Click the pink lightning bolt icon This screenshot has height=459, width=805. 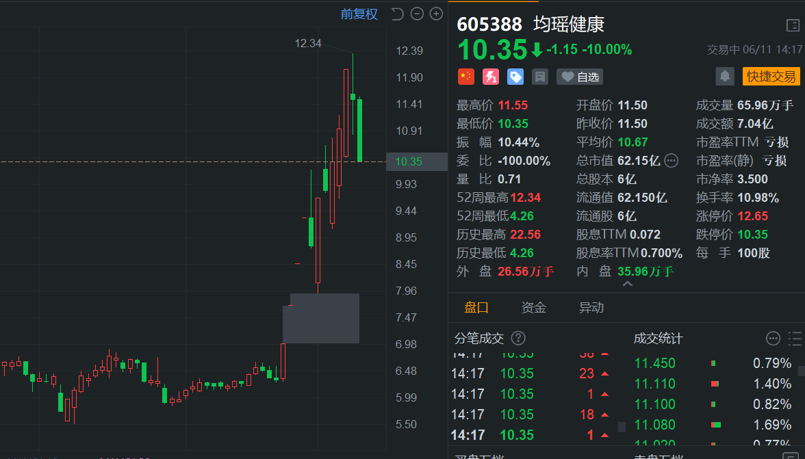491,77
